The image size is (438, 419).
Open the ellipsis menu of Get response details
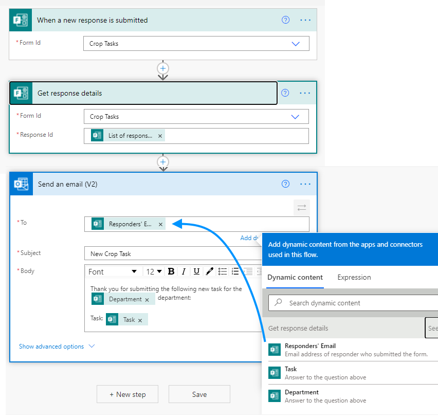305,93
